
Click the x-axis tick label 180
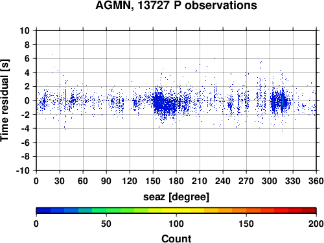pyautogui.click(x=176, y=181)
